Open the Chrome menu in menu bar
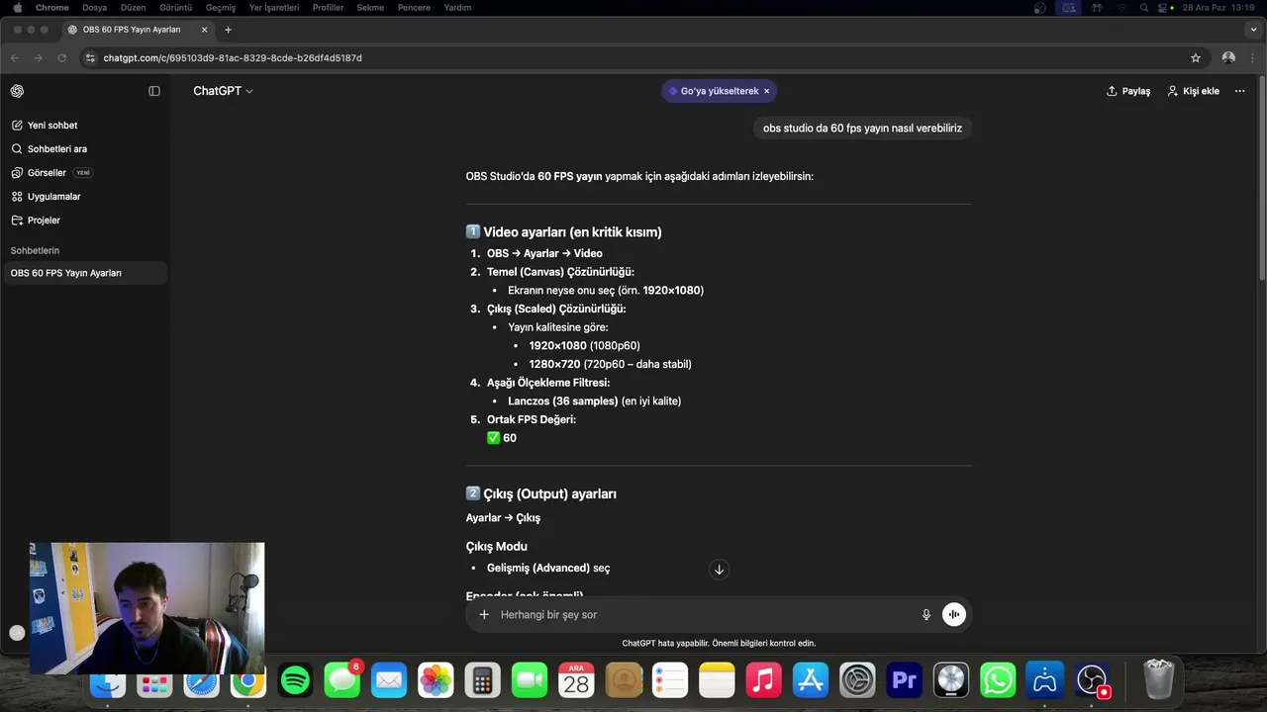The width and height of the screenshot is (1267, 712). point(52,8)
